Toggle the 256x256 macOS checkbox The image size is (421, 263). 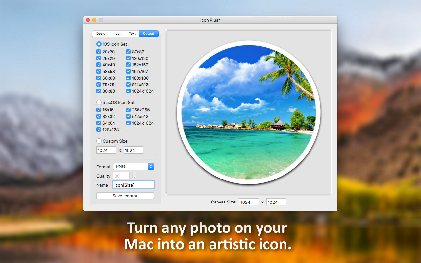128,110
